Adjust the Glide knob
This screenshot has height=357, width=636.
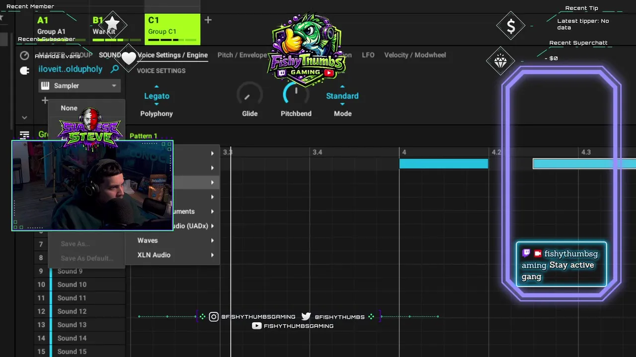pos(249,95)
